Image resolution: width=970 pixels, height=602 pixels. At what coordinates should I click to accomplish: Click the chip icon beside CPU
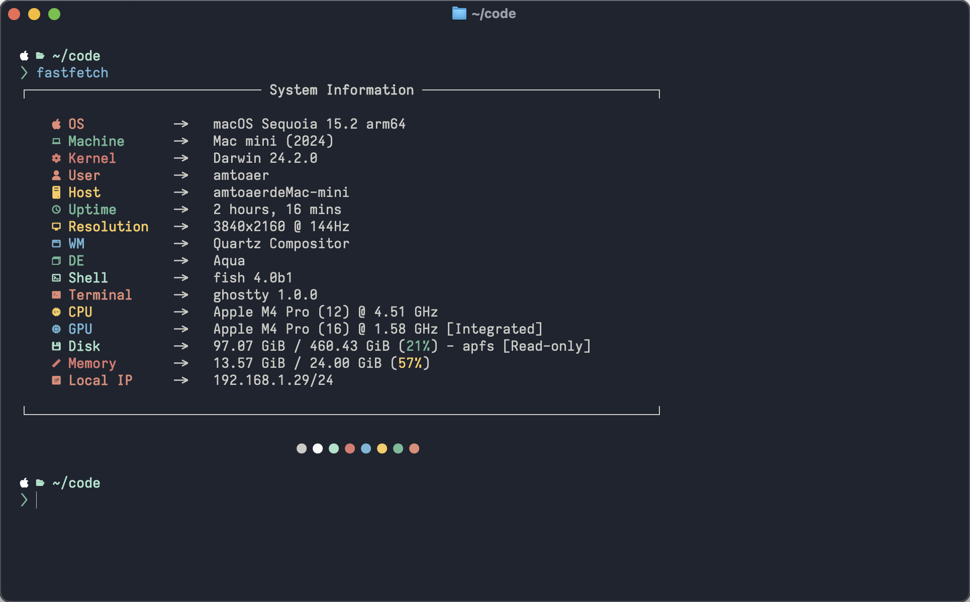coord(56,312)
